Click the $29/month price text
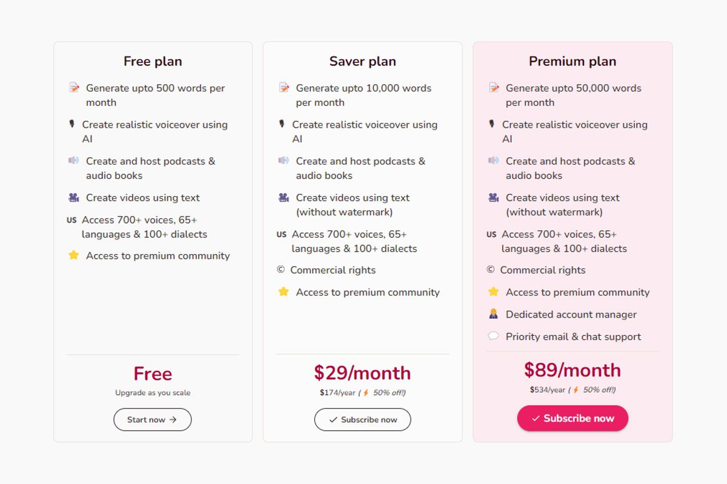727x484 pixels. pyautogui.click(x=362, y=373)
